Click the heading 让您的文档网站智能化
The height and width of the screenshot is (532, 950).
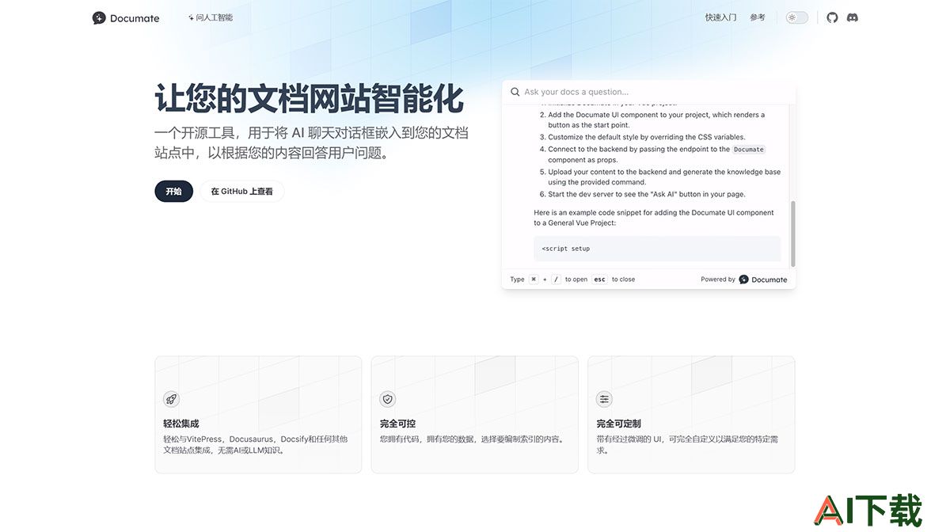(310, 99)
